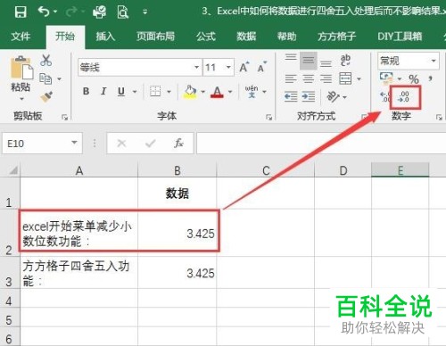Viewport: 446px width, 346px height.
Task: Click the Undo arrow icon
Action: pos(44,12)
